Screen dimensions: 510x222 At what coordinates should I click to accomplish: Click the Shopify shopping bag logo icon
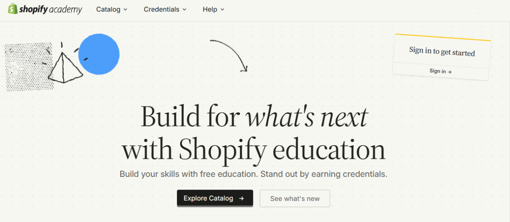point(13,9)
